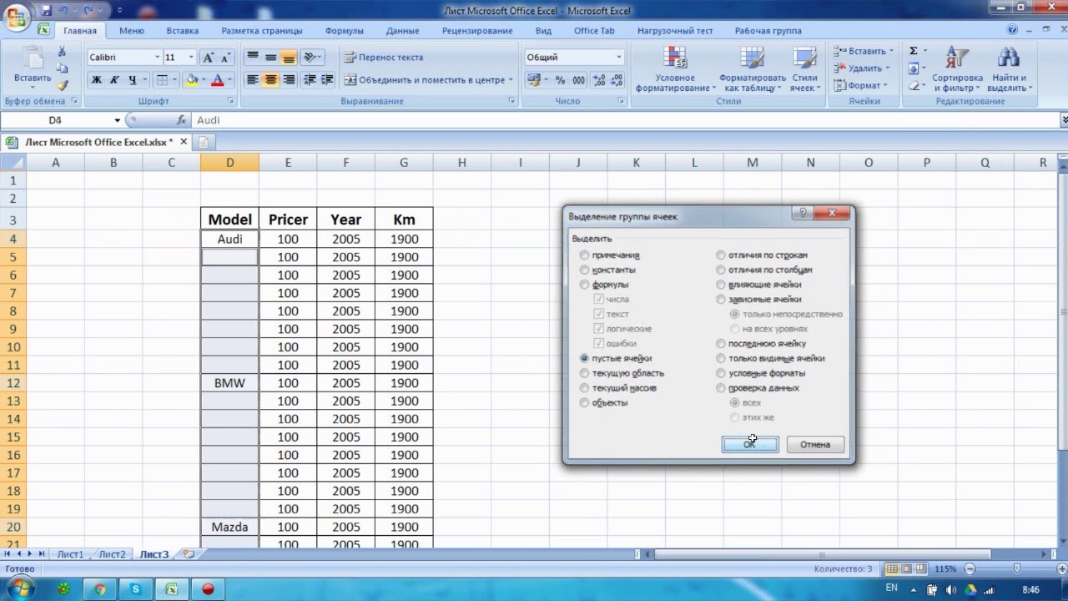Click the dialog help question mark button
This screenshot has width=1068, height=601.
[802, 213]
